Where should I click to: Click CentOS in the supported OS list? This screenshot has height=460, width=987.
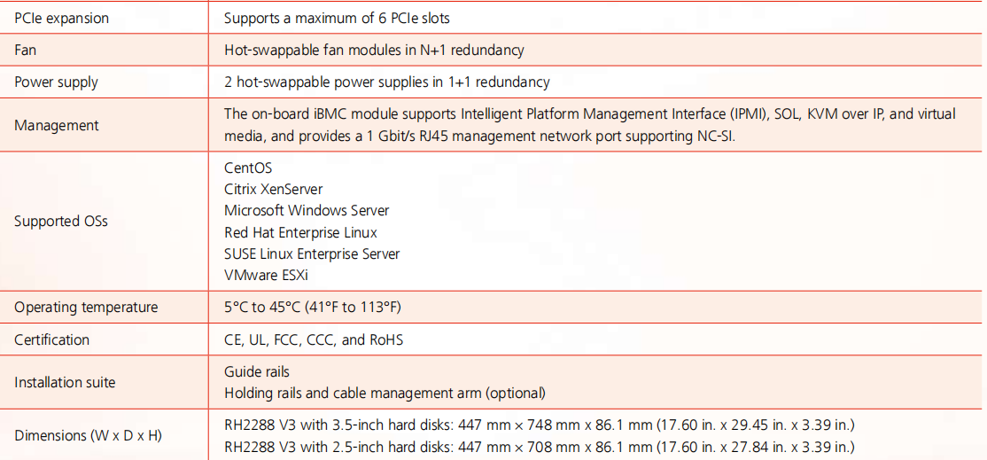coord(248,168)
